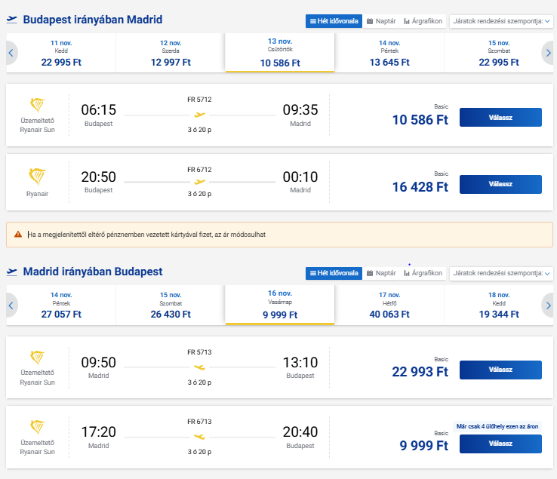557x479 pixels.
Task: Switch outbound view to Árgrafikon
Action: pyautogui.click(x=423, y=21)
